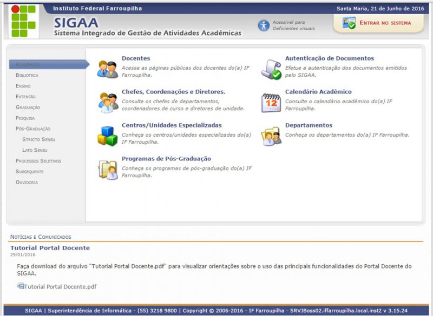
Task: Choose the Lato Sensu submenu item
Action: pyautogui.click(x=35, y=150)
